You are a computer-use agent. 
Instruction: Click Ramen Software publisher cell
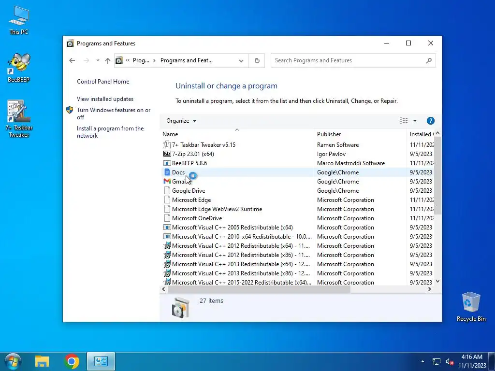(x=338, y=145)
